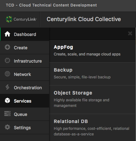This screenshot has height=141, width=136.
Task: Open the AppFog service
Action: [x=92, y=51]
